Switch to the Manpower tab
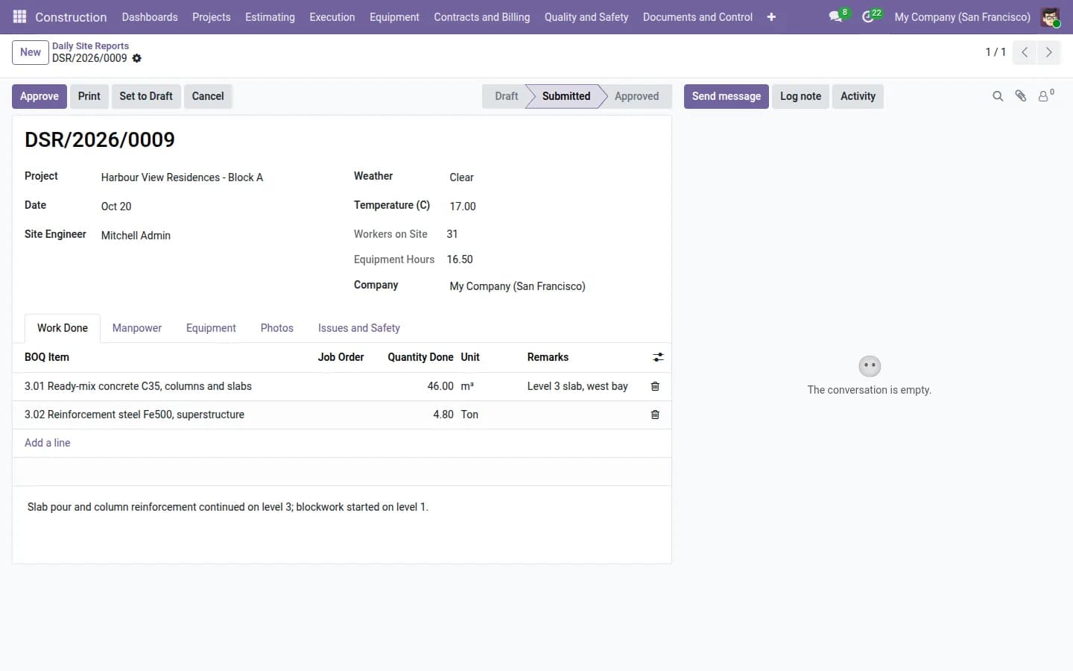The width and height of the screenshot is (1073, 671). (137, 328)
